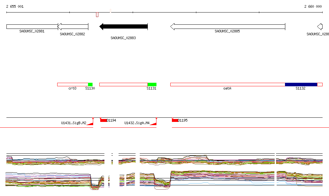The width and height of the screenshot is (329, 196).
Task: Select the green S1131 segment
Action: coord(152,85)
